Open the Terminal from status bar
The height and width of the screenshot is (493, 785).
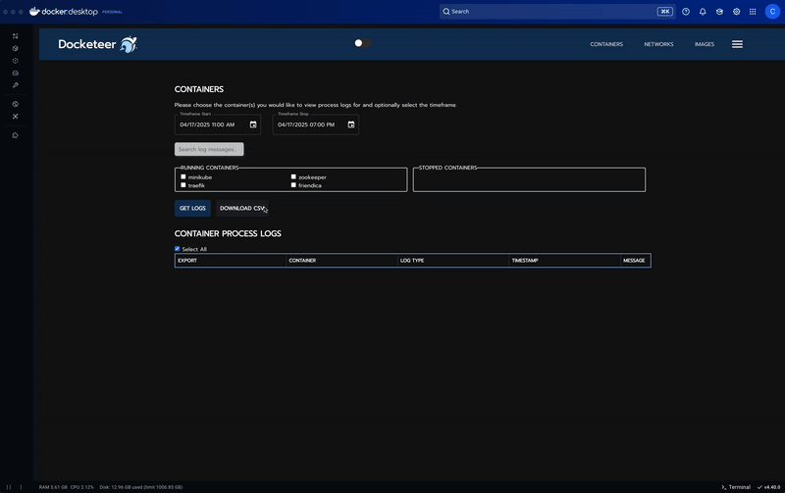pyautogui.click(x=735, y=487)
